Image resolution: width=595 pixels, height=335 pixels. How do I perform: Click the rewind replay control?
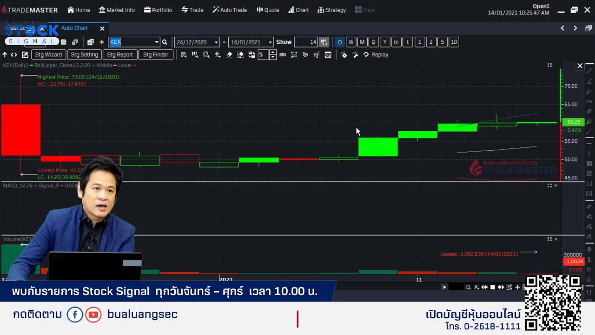pos(484,287)
